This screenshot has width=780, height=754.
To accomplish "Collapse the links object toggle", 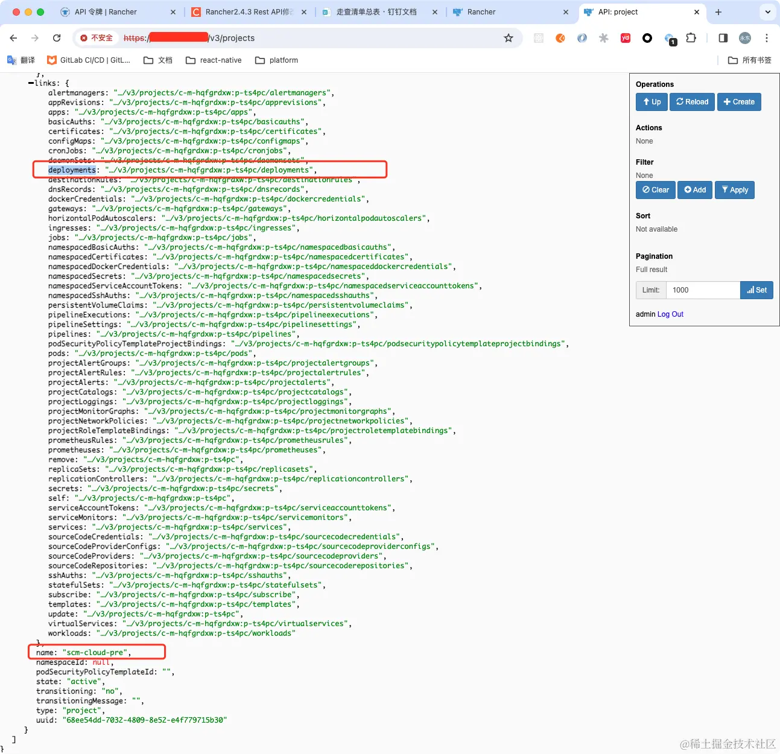I will [x=31, y=83].
